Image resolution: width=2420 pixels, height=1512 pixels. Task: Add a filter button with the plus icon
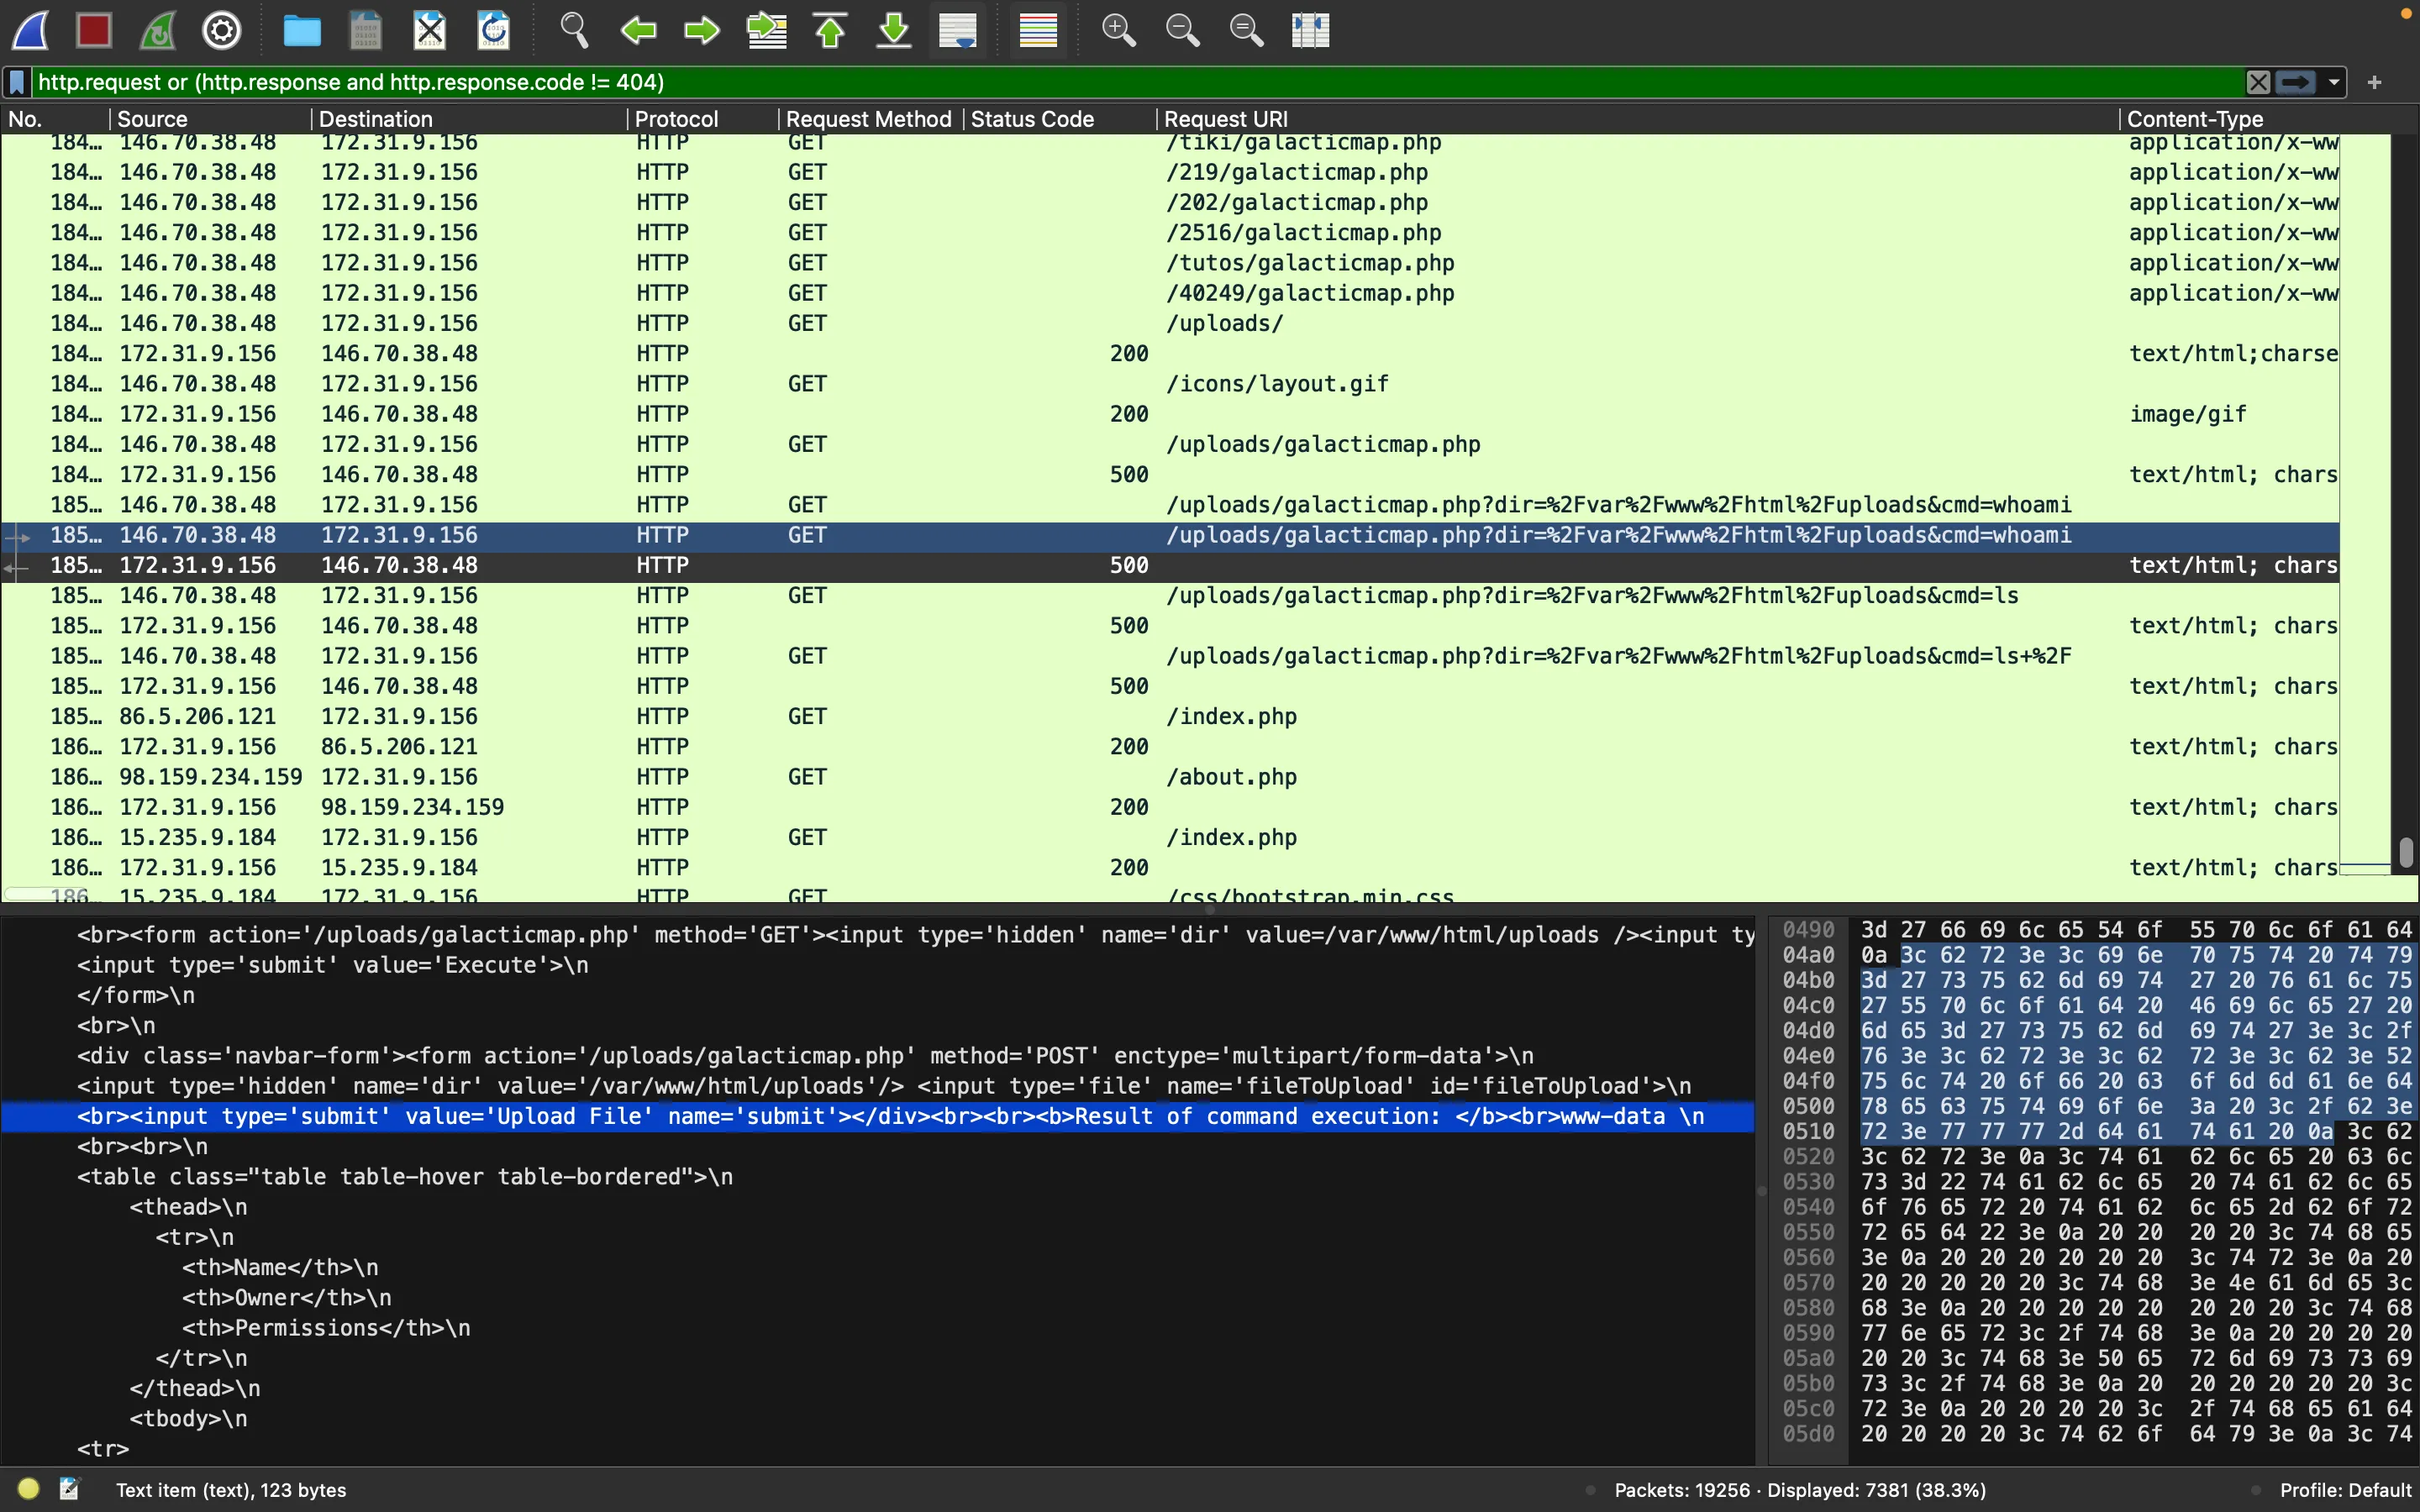[x=2375, y=82]
